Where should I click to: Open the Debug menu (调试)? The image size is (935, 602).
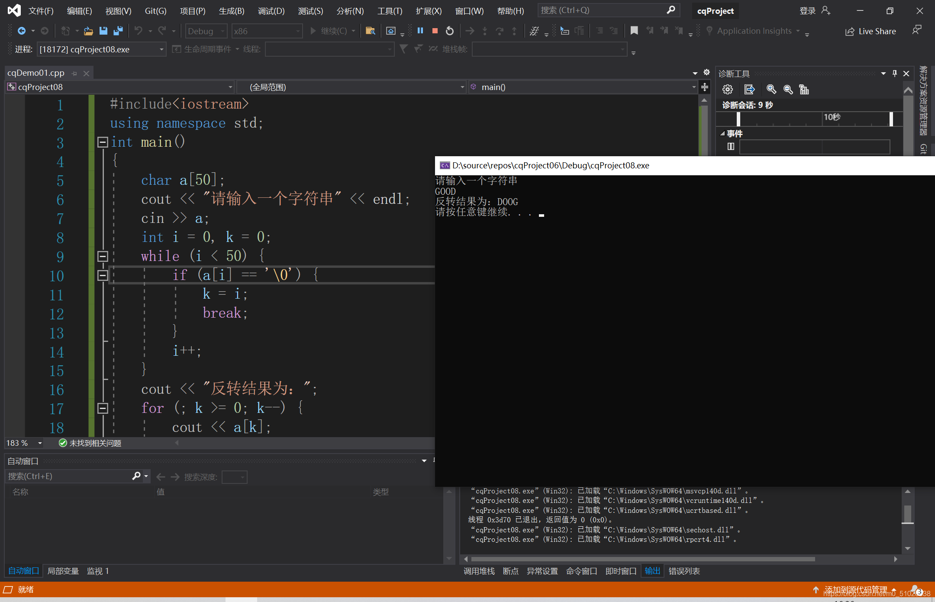(x=271, y=11)
